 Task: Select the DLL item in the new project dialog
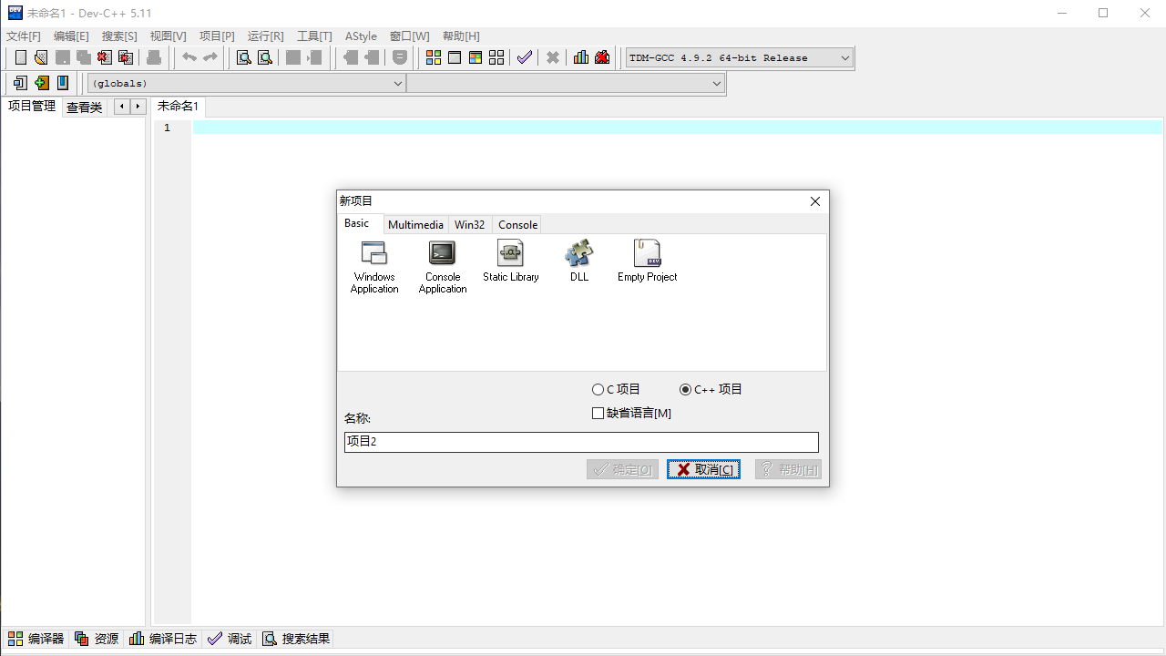578,261
